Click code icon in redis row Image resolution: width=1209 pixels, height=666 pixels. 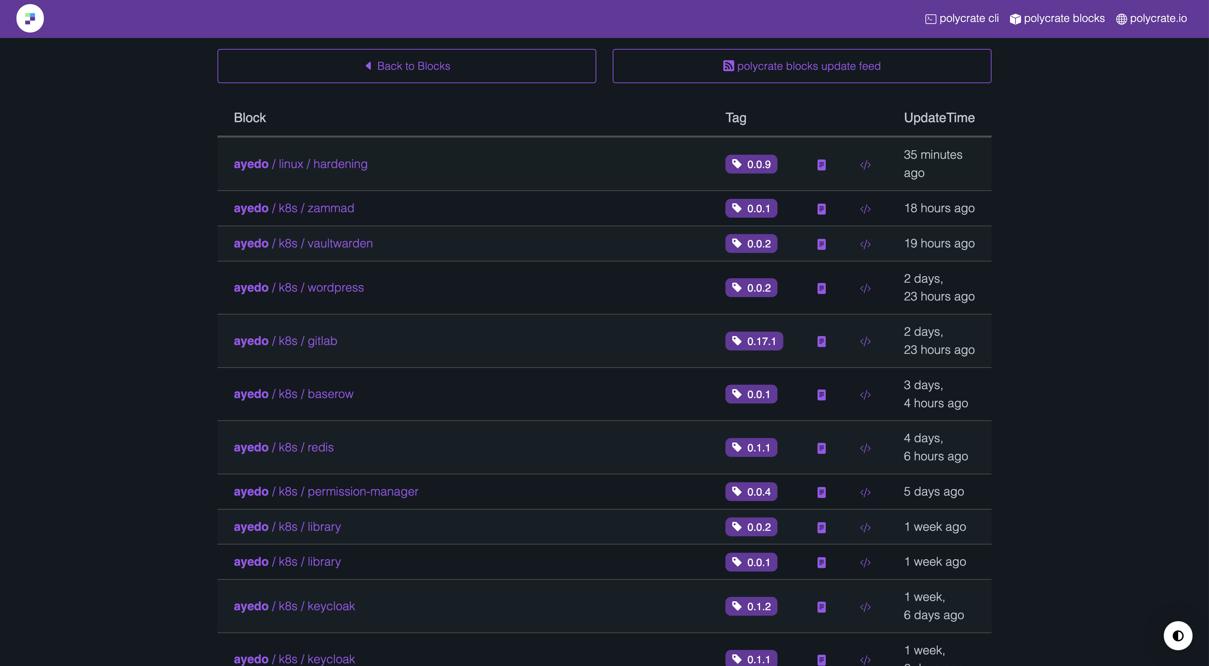pyautogui.click(x=865, y=448)
